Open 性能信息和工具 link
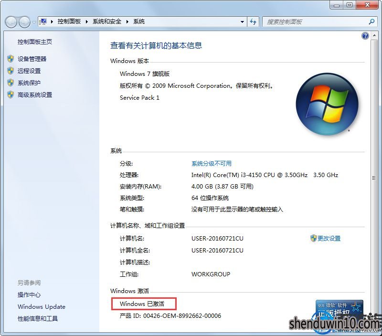 [38, 318]
